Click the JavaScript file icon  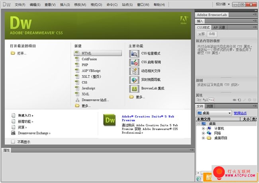[x=77, y=88]
